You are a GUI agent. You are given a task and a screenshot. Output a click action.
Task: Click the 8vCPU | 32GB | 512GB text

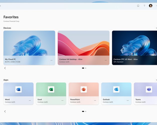click(13, 62)
